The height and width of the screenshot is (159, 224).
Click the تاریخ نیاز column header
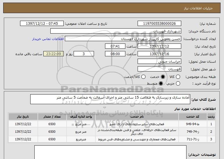click(x=23, y=117)
